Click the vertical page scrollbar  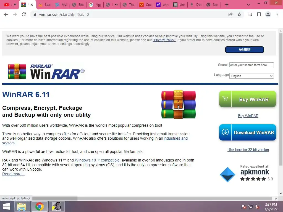[x=281, y=99]
